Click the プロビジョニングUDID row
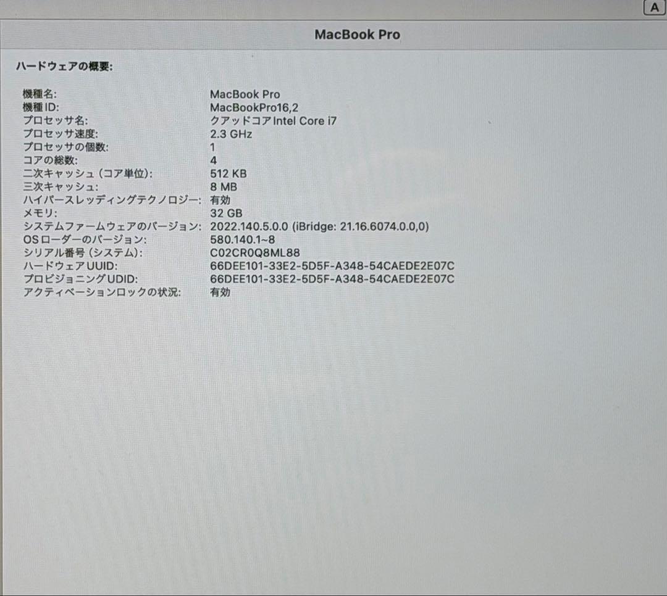 click(x=185, y=279)
